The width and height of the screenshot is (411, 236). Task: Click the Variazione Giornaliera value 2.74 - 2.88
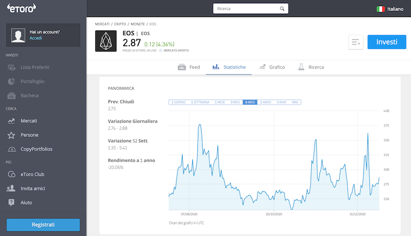(118, 128)
